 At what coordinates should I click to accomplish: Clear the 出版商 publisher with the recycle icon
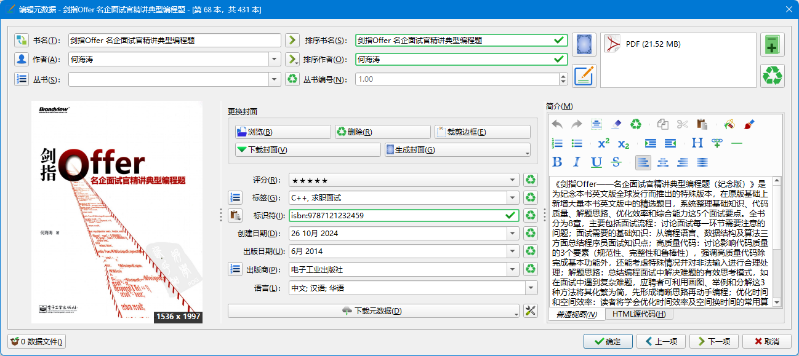tap(530, 269)
